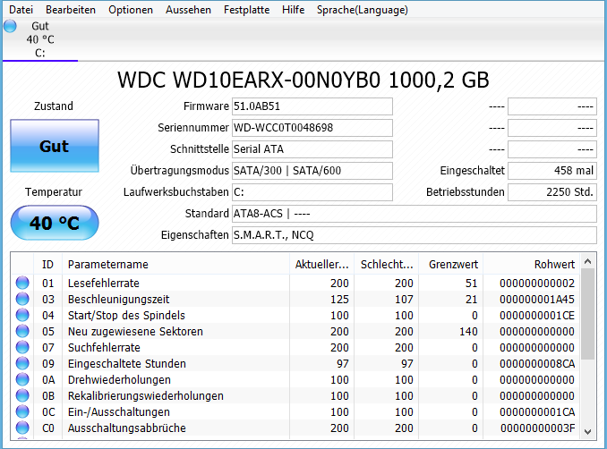The height and width of the screenshot is (449, 607).
Task: Click the scroll up arrow of SMART table
Action: click(587, 262)
